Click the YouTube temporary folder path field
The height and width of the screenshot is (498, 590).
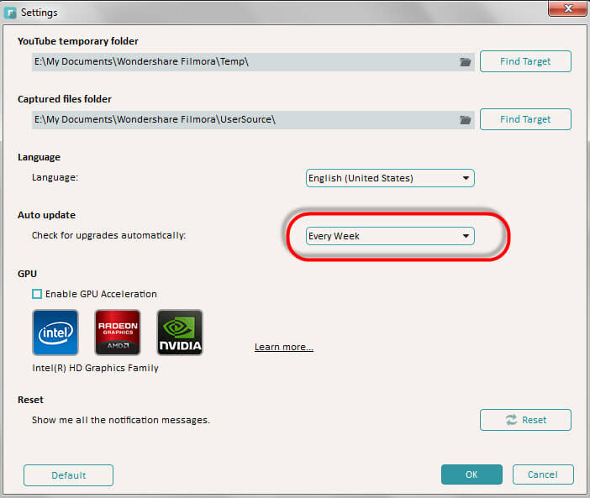(x=253, y=62)
